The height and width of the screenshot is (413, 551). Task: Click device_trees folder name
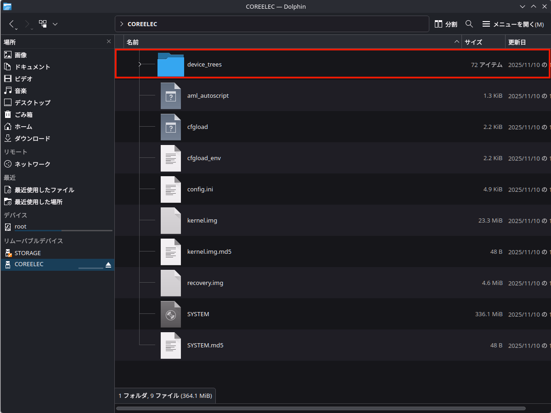click(x=204, y=65)
